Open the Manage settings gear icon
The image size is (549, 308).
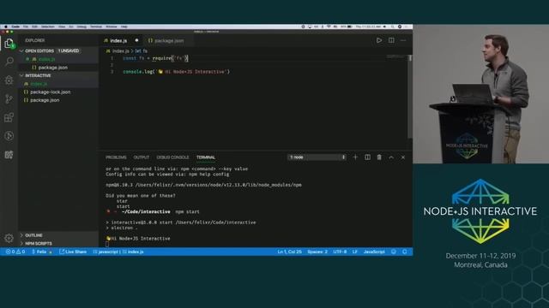pyautogui.click(x=9, y=238)
